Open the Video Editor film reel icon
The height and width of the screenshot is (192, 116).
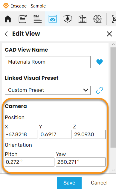97,19
